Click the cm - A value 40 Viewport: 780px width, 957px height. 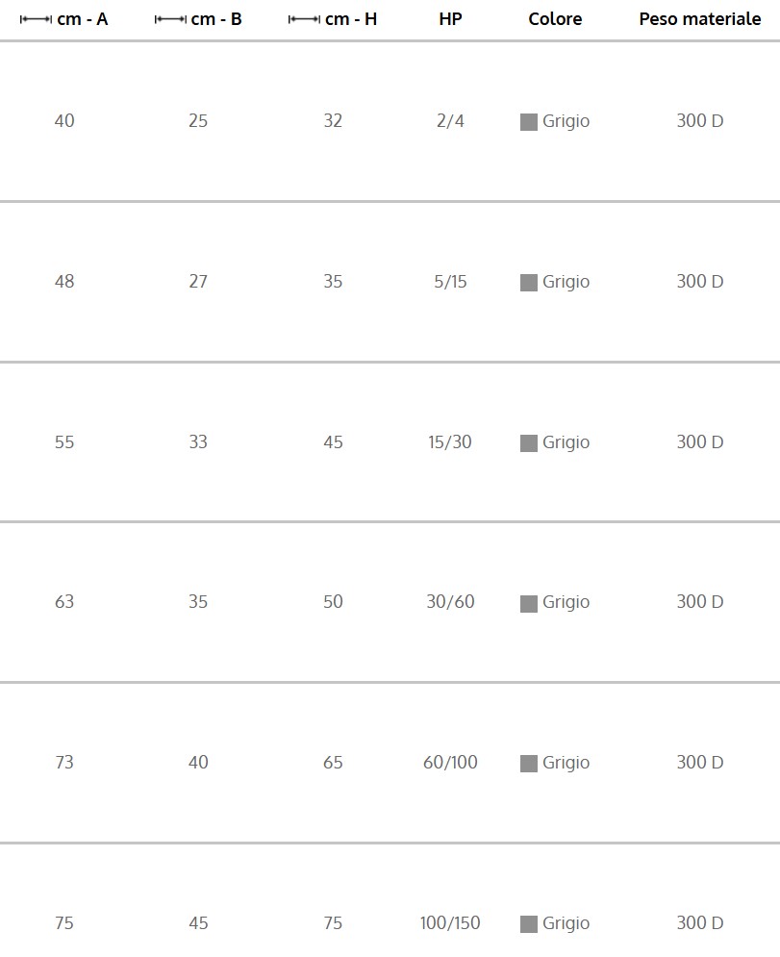pyautogui.click(x=64, y=121)
